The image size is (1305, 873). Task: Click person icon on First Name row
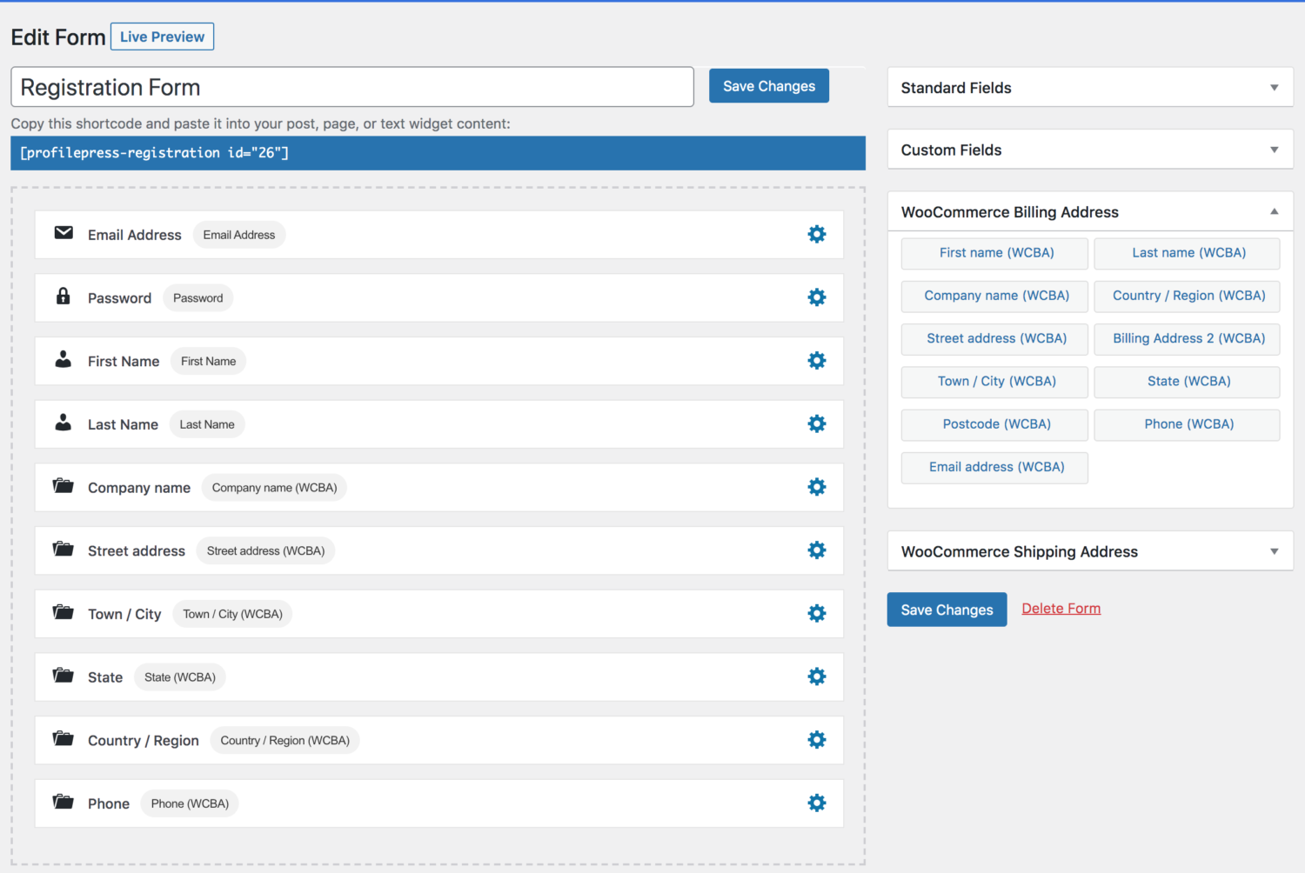[64, 359]
